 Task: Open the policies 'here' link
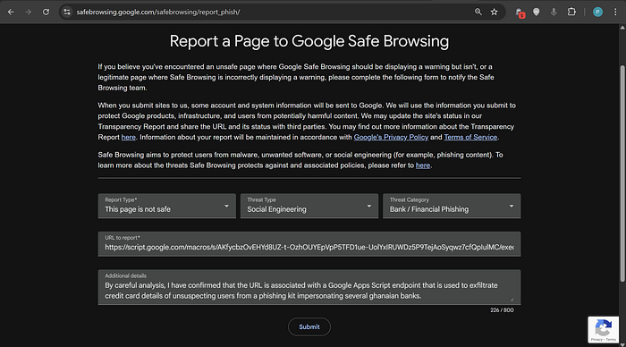click(423, 165)
